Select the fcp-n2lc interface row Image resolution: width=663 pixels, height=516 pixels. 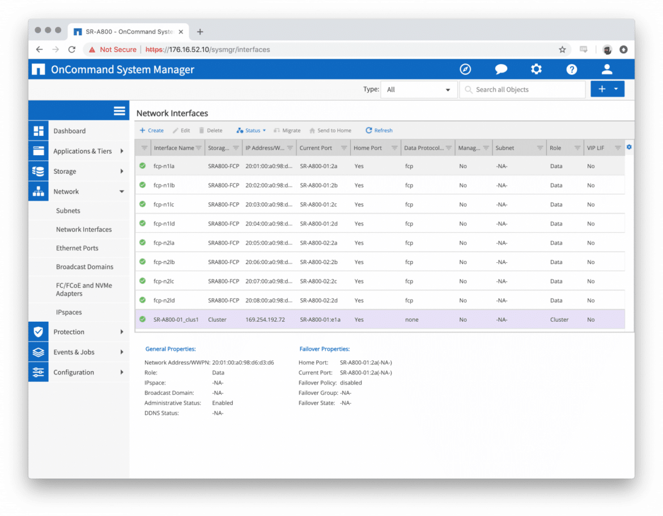(380, 281)
